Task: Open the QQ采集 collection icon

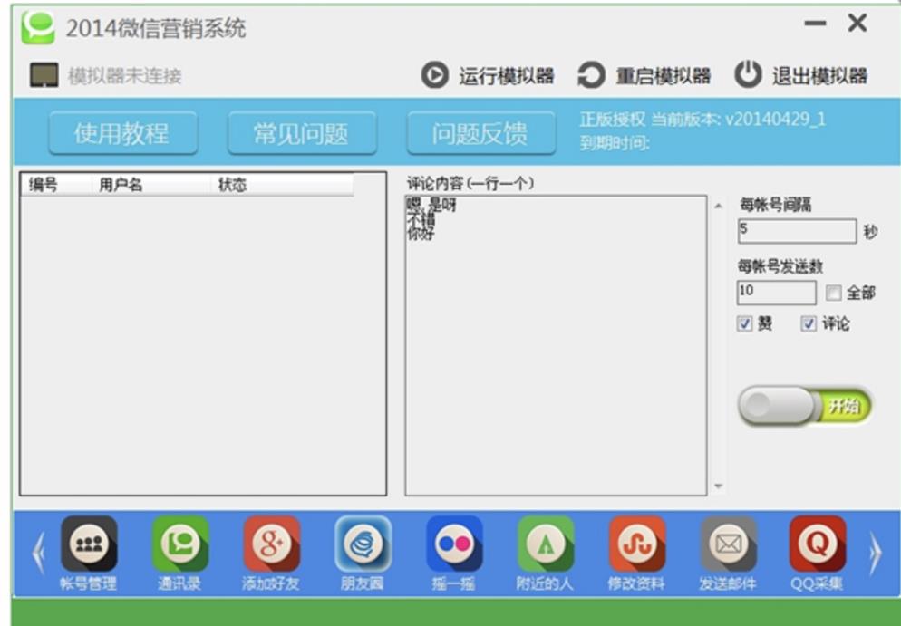Action: [817, 544]
